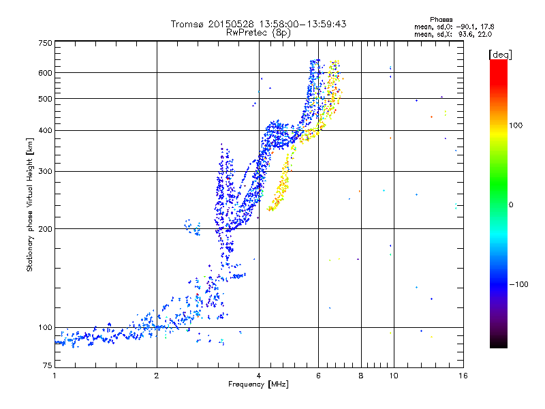
Task: Click the x-axis label "1"
Action: (x=54, y=376)
